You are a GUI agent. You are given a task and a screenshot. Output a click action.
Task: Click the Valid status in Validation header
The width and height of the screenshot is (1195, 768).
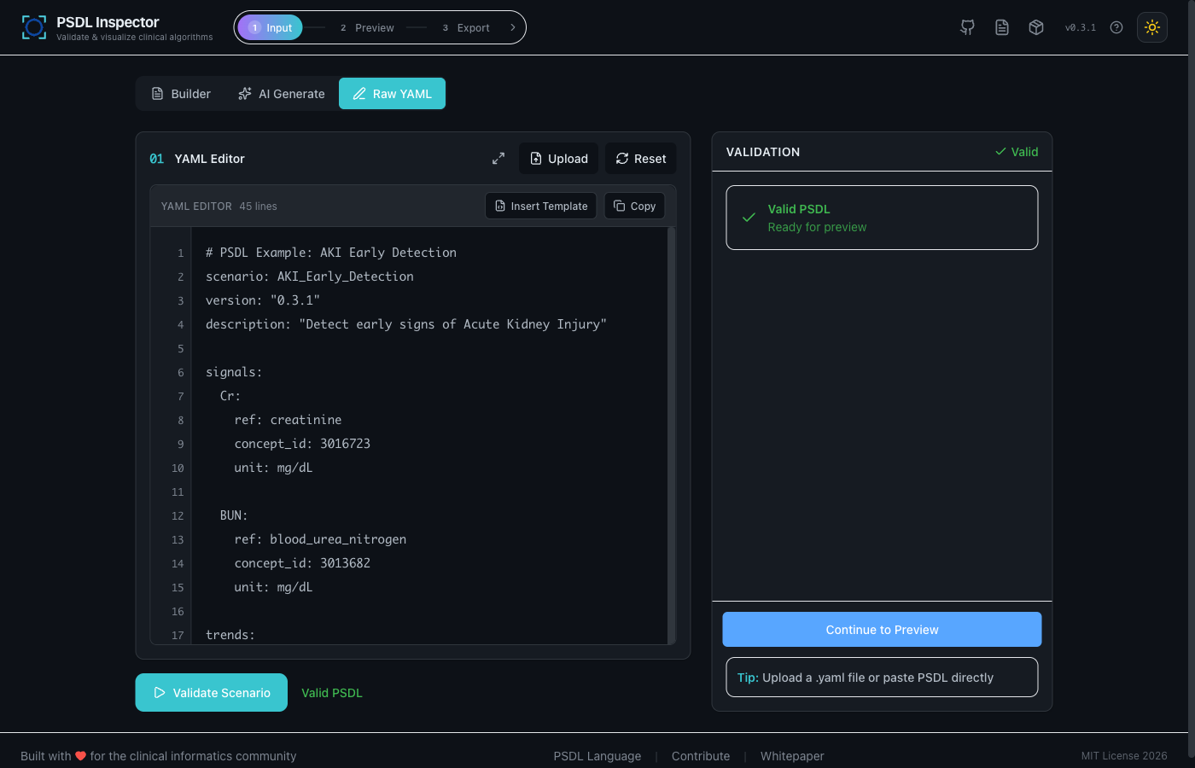point(1017,152)
